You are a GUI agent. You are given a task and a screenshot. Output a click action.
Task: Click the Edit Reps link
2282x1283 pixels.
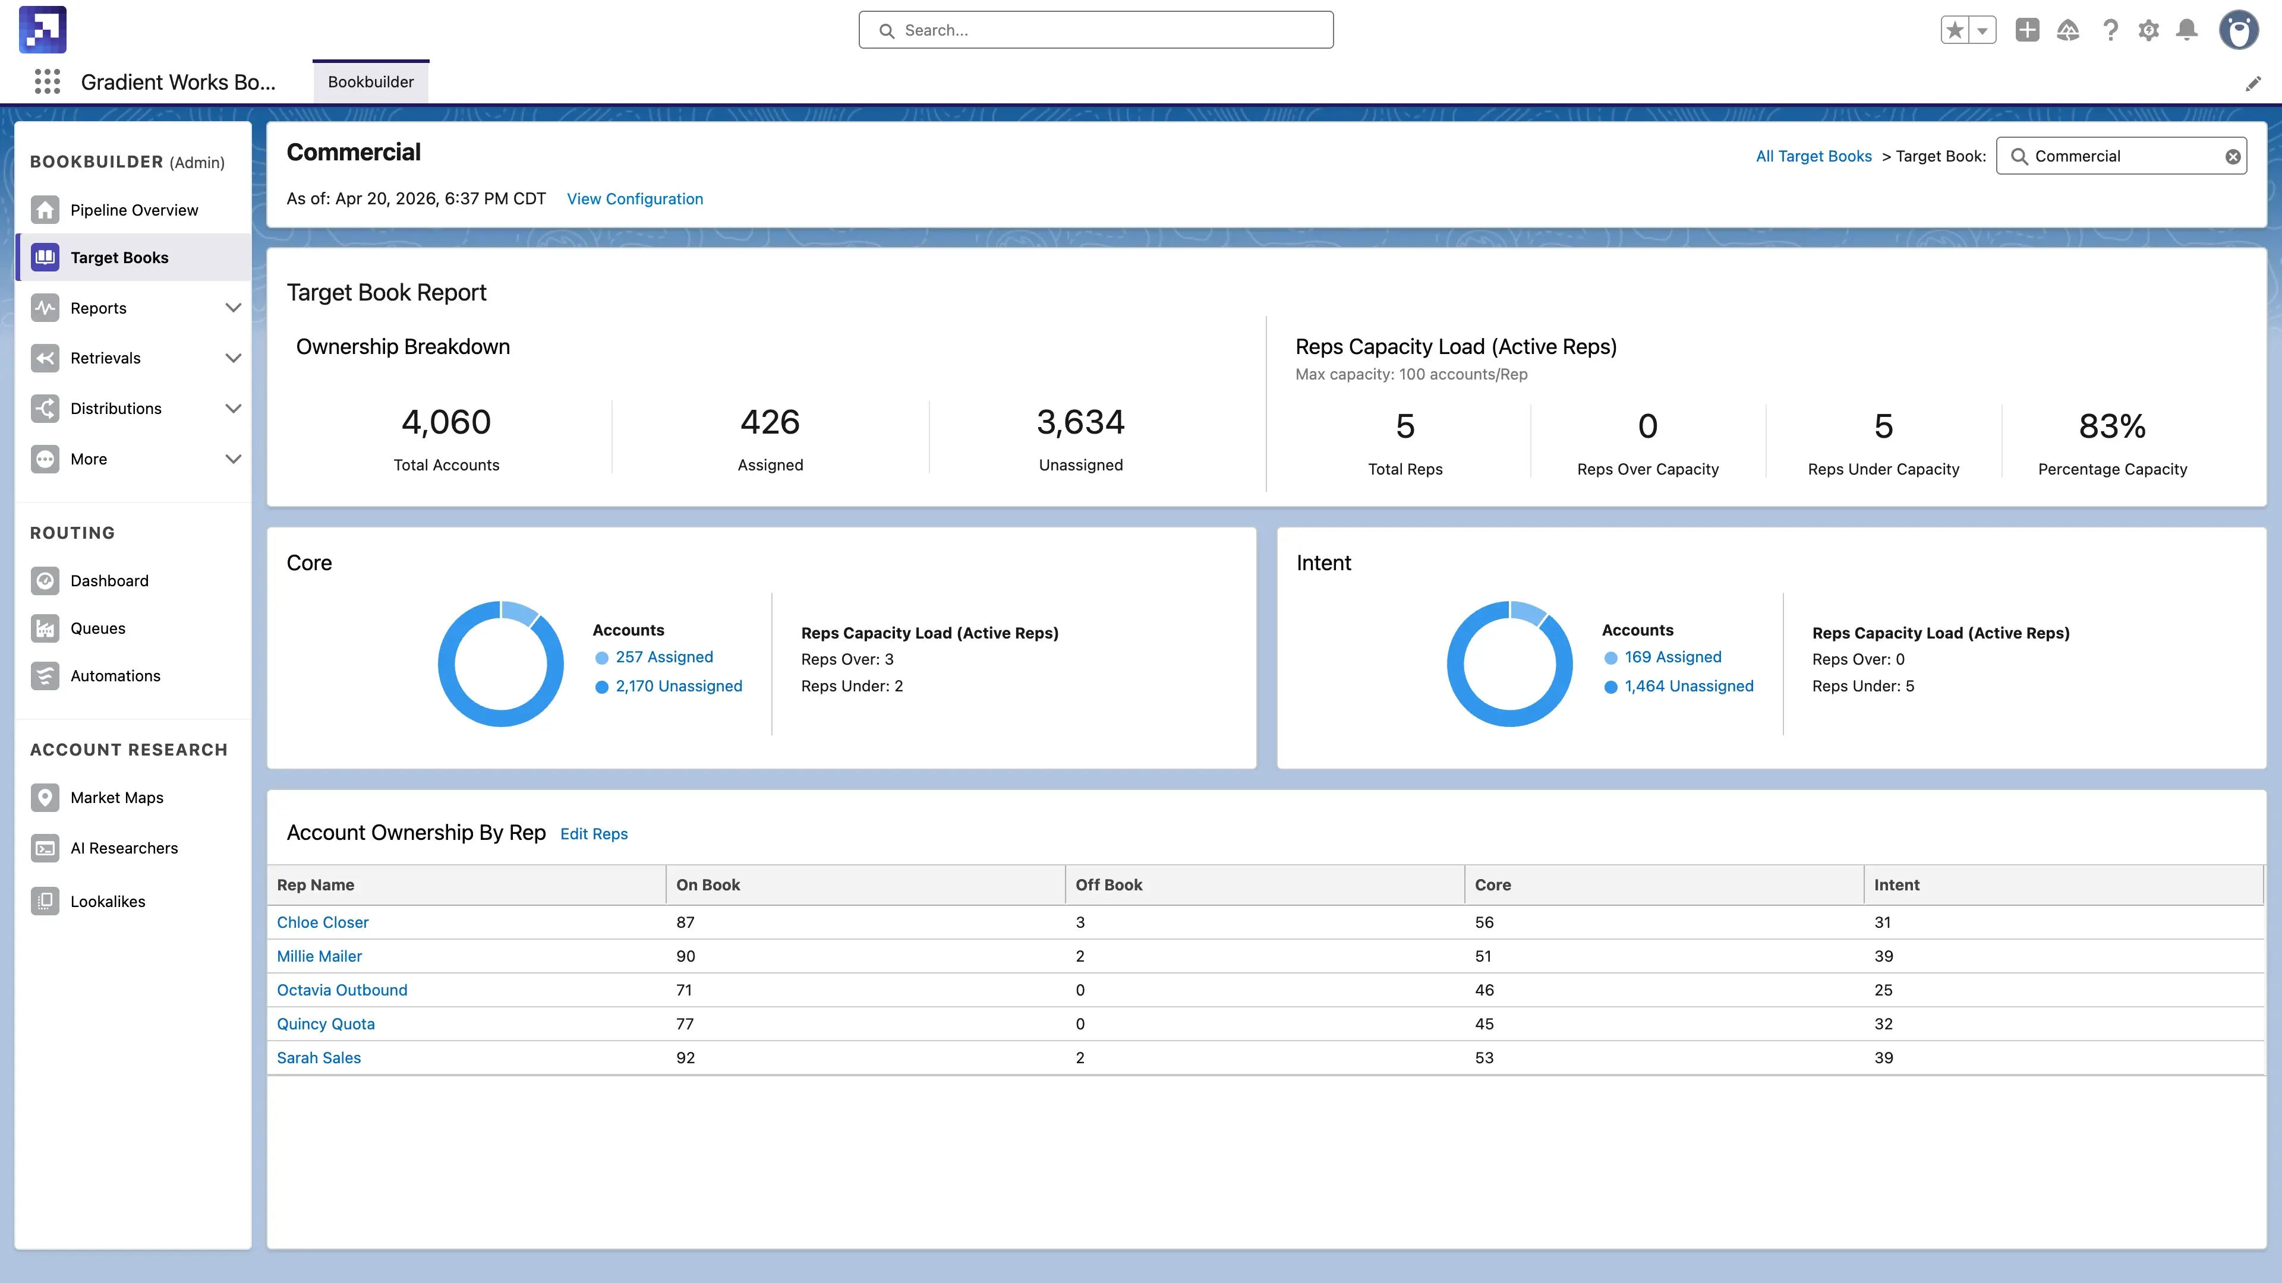594,834
